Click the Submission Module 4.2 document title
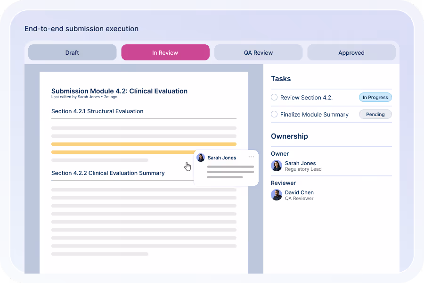This screenshot has height=283, width=424. click(119, 91)
